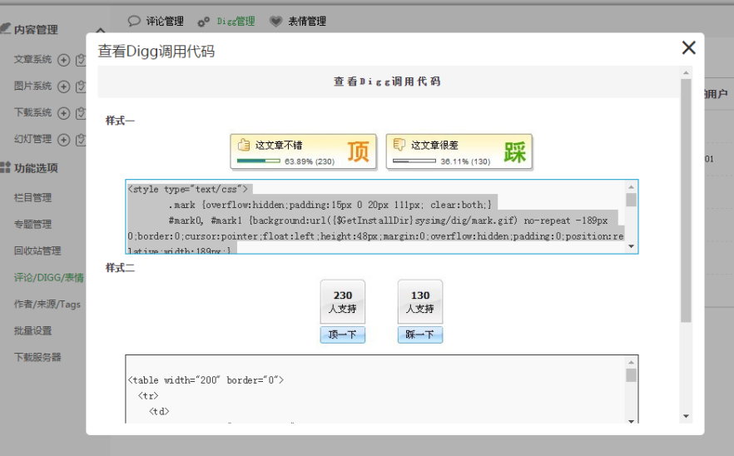Screen dimensions: 734x456
Task: Click the add icon beside 下载系统
Action: (x=64, y=113)
